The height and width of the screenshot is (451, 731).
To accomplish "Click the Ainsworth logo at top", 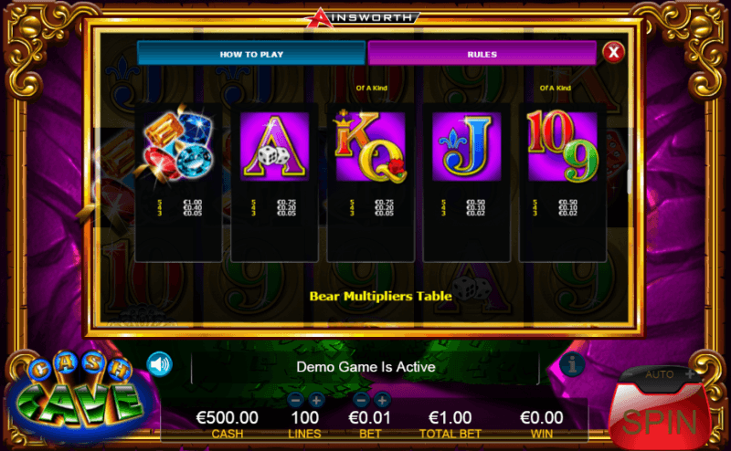I will point(362,17).
